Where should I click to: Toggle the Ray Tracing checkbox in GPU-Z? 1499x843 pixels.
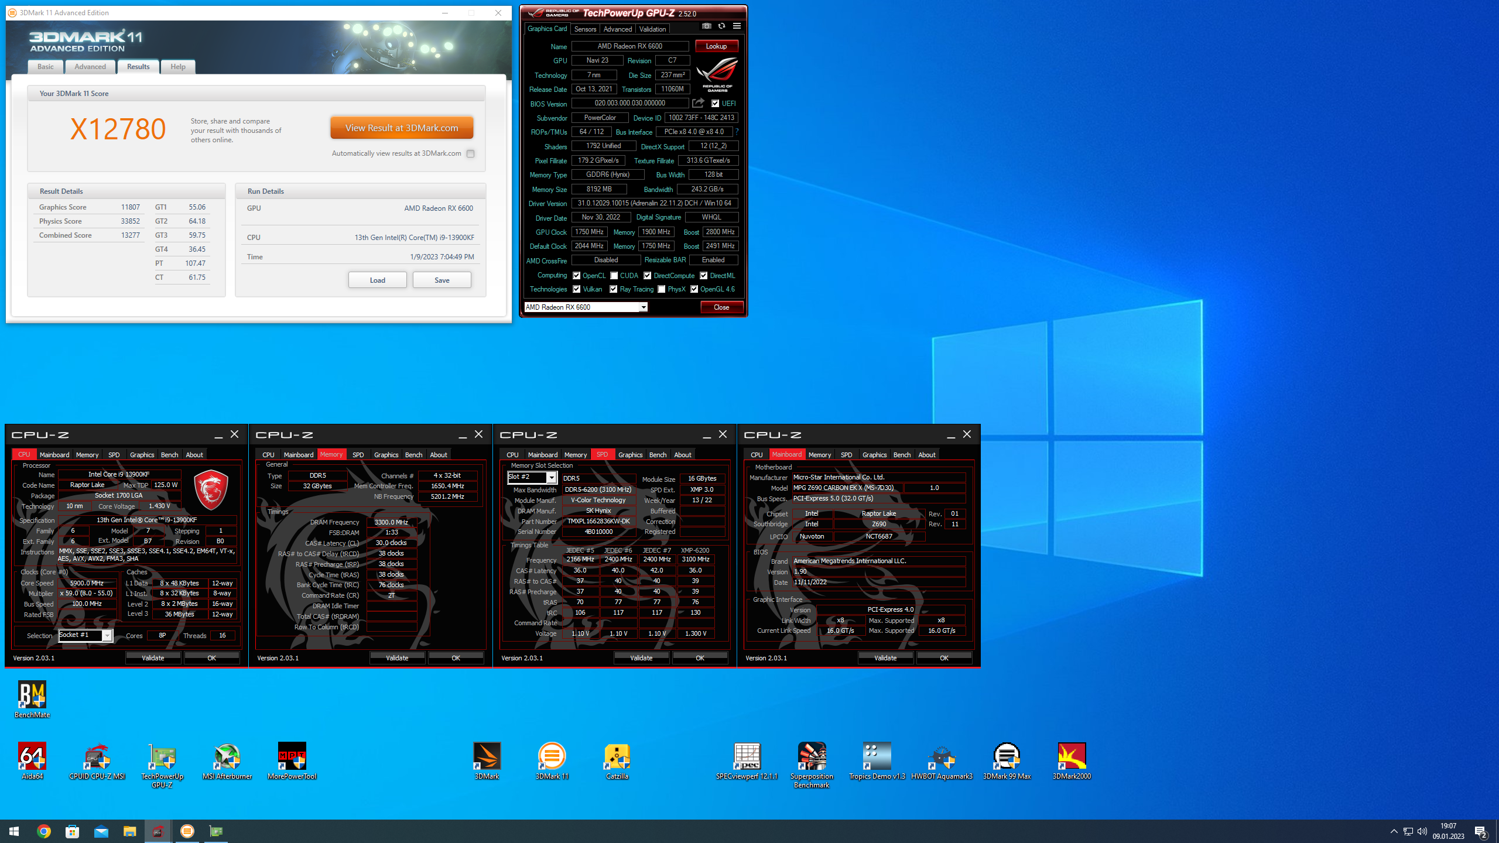614,289
